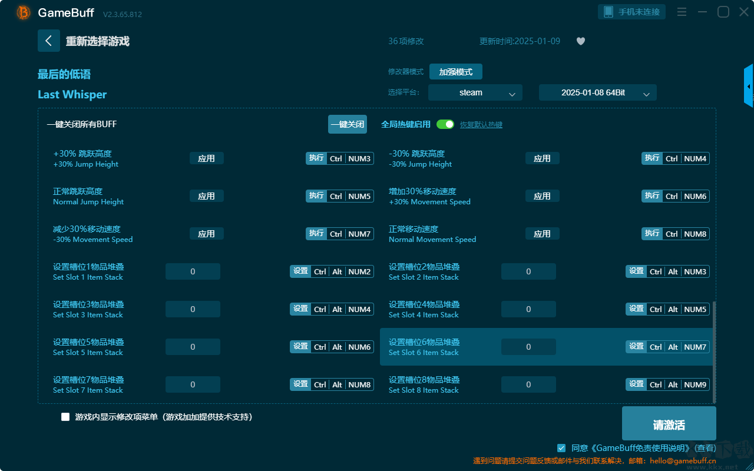Check show in-game modifier menu checkbox
Screen dimensions: 754x471
tap(65, 417)
